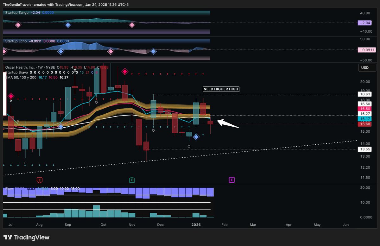Click the Startup Tango indicator title
Viewport: 380px width, 246px height.
click(x=17, y=13)
